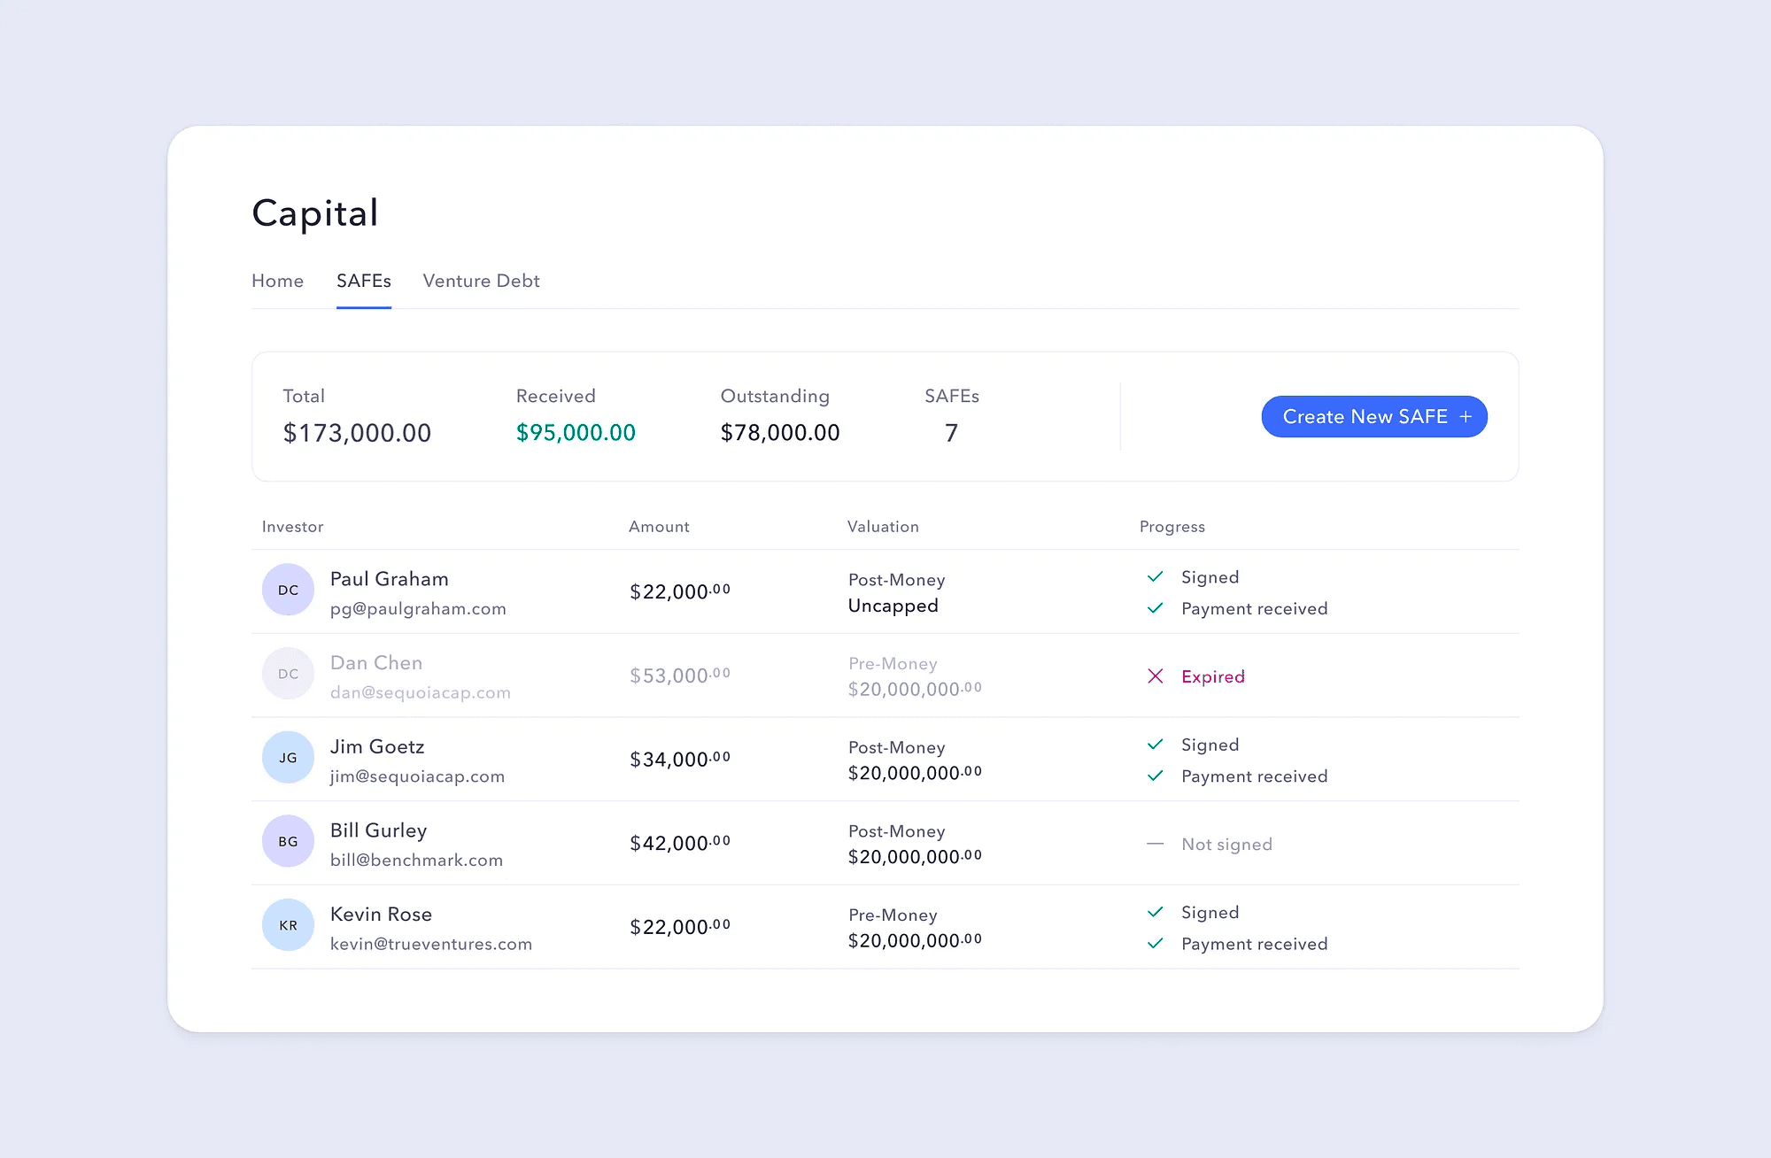1771x1158 pixels.
Task: Click the Amount column header
Action: click(659, 527)
